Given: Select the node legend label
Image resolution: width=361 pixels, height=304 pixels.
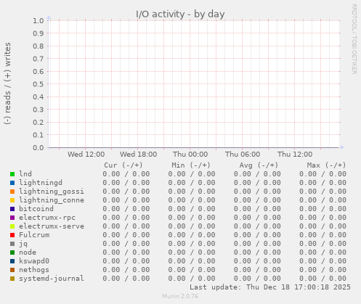Looking at the screenshot, I should pyautogui.click(x=28, y=252).
